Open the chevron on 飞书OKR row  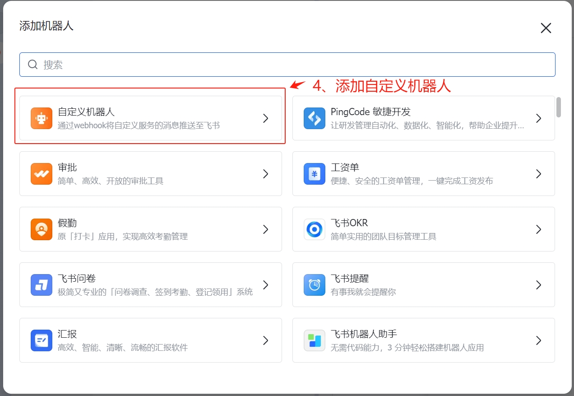[538, 229]
